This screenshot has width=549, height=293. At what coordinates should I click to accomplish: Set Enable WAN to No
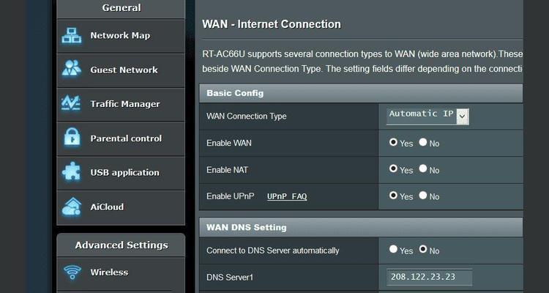pos(423,142)
